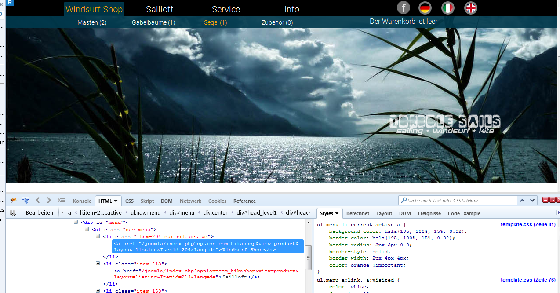Choose the British flag language icon
Image resolution: width=560 pixels, height=293 pixels.
click(x=470, y=8)
